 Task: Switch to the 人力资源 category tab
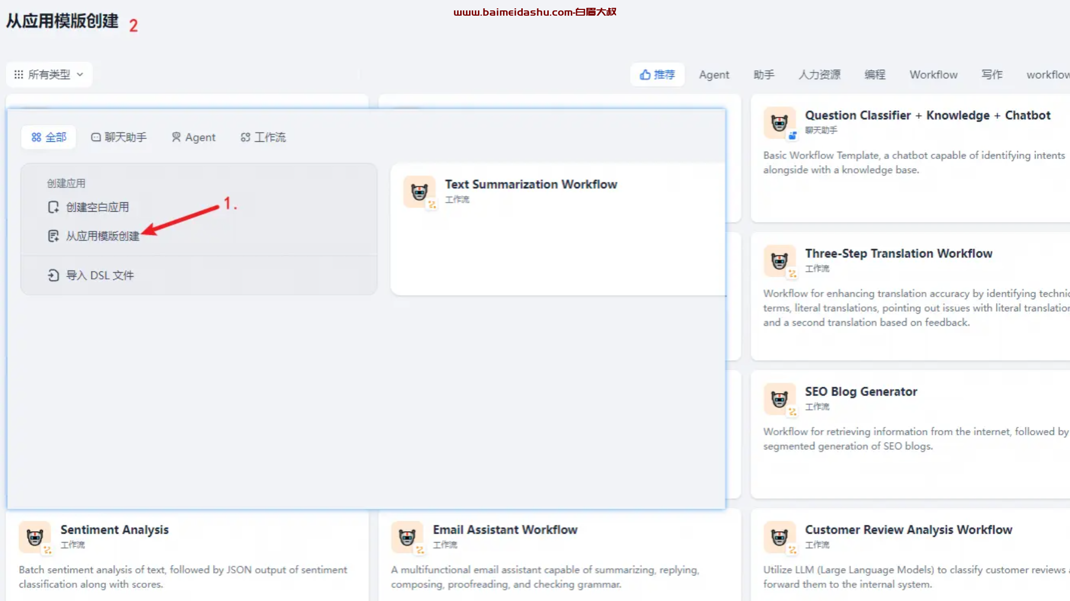pyautogui.click(x=820, y=75)
